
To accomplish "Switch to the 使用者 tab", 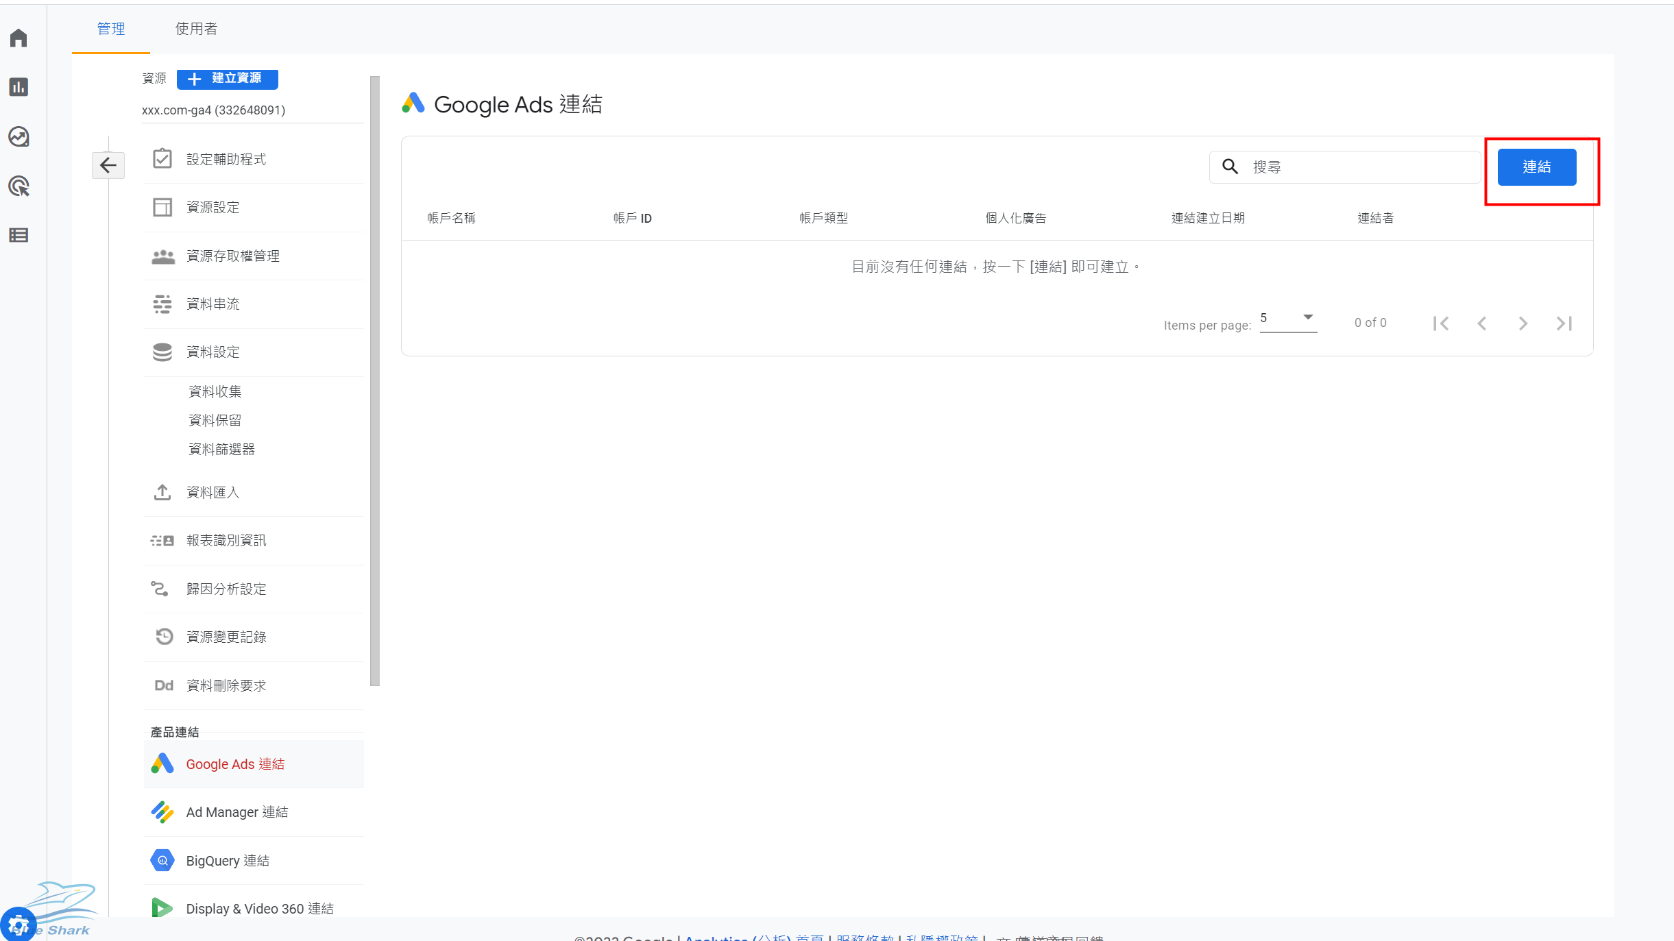I will (x=197, y=29).
